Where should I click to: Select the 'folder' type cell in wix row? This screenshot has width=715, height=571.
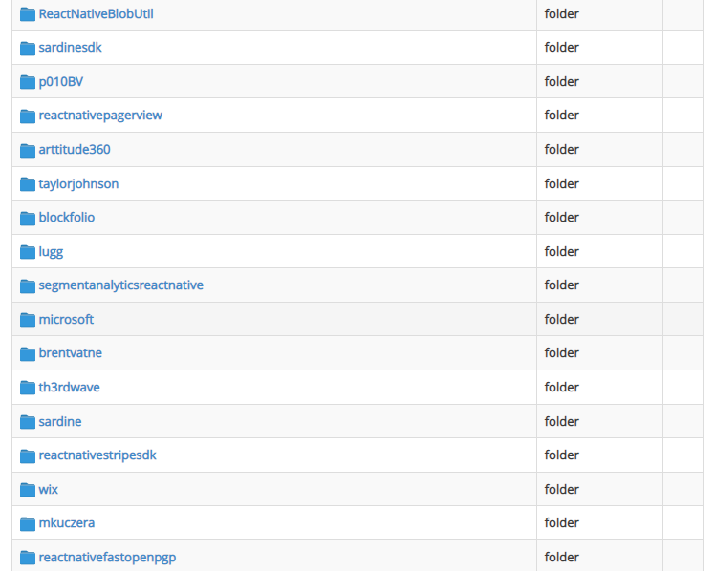(x=599, y=489)
